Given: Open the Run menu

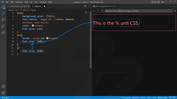Looking at the screenshot, I should coord(36,2).
